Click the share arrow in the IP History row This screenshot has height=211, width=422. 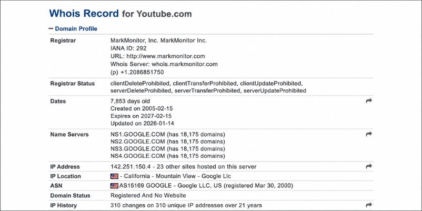point(369,205)
